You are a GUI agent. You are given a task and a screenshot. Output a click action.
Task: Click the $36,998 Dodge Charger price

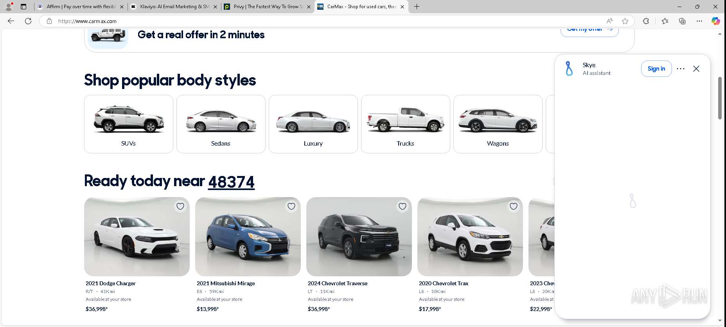tap(97, 309)
